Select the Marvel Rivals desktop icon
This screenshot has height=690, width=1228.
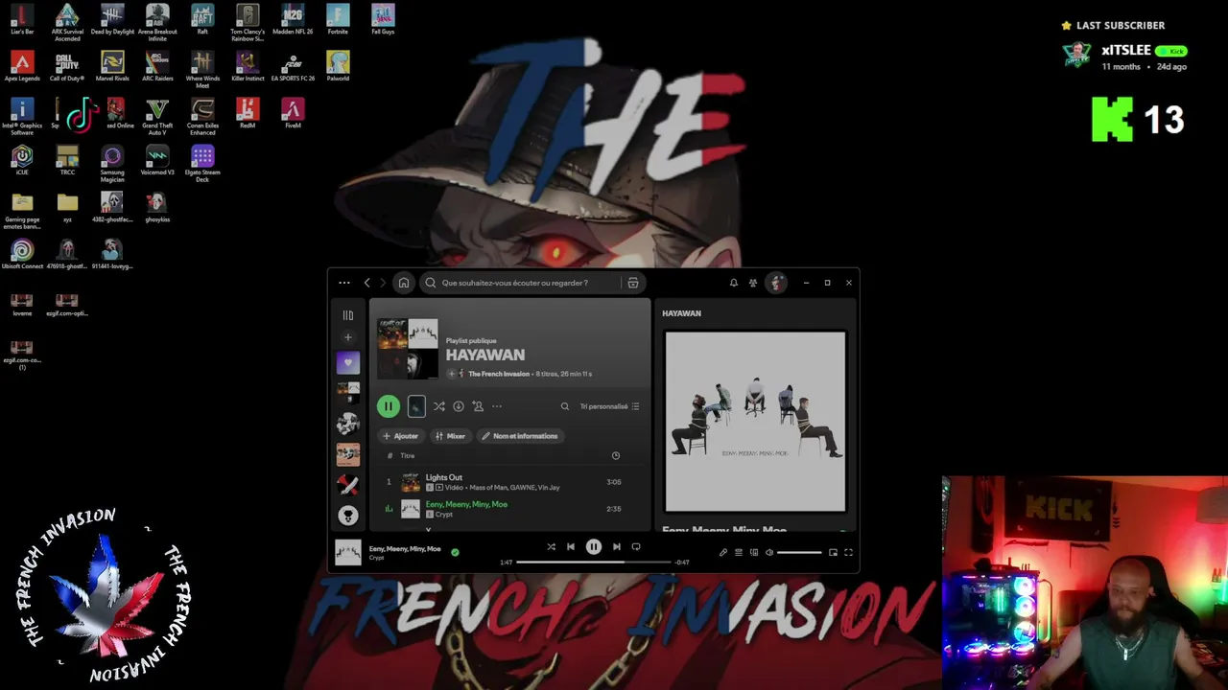112,67
